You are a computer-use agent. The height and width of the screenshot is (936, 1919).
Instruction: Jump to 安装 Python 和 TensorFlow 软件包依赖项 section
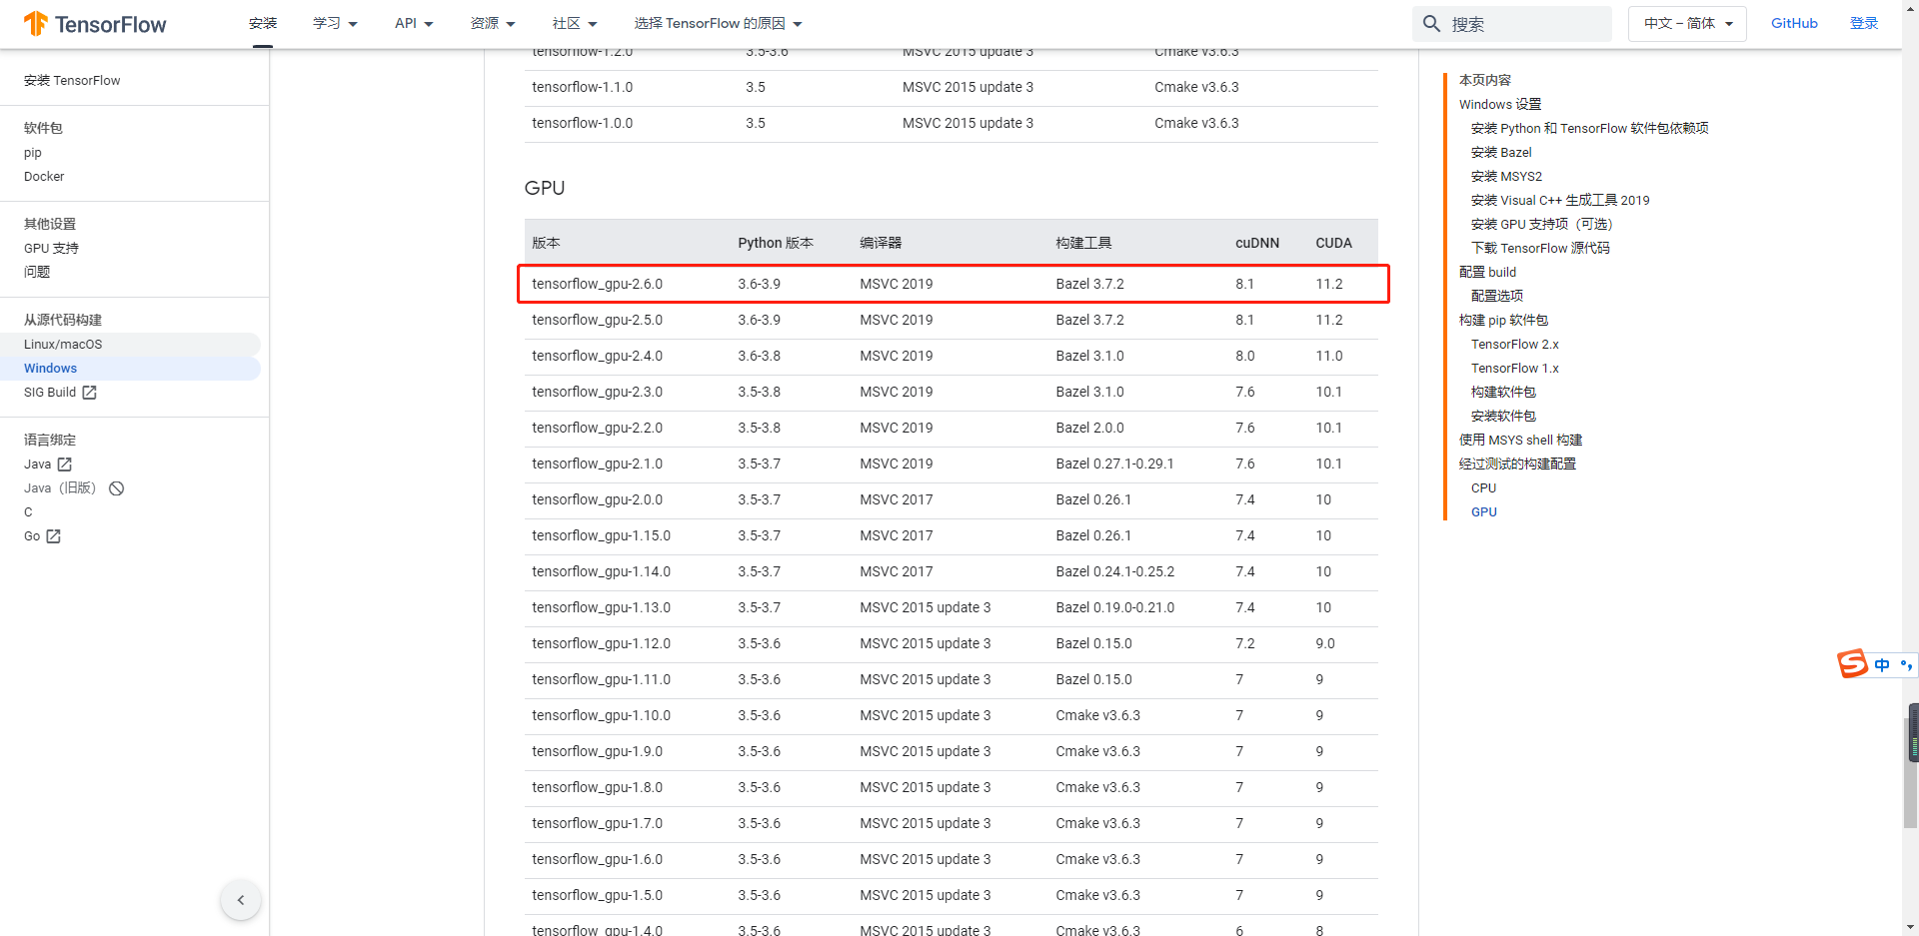pos(1589,129)
